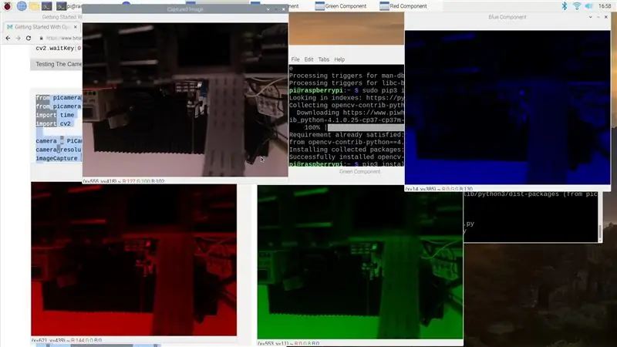Click the 'sudo pip3' command line in terminal
This screenshot has width=617, height=347.
[346, 90]
